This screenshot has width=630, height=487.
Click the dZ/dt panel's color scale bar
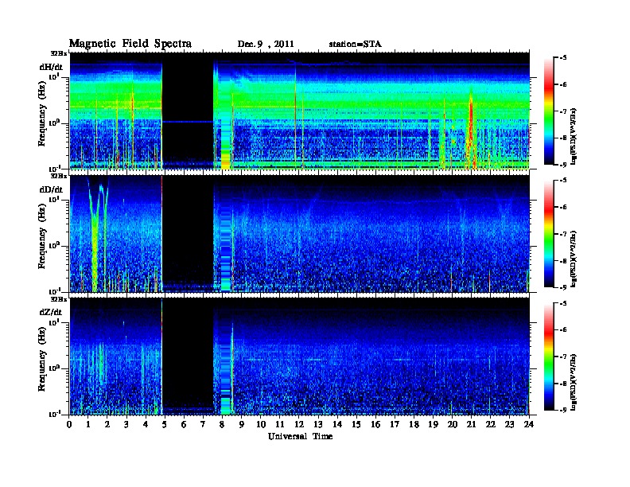pyautogui.click(x=549, y=356)
